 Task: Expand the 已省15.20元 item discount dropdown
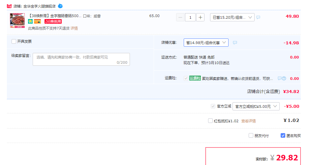[x=232, y=17]
